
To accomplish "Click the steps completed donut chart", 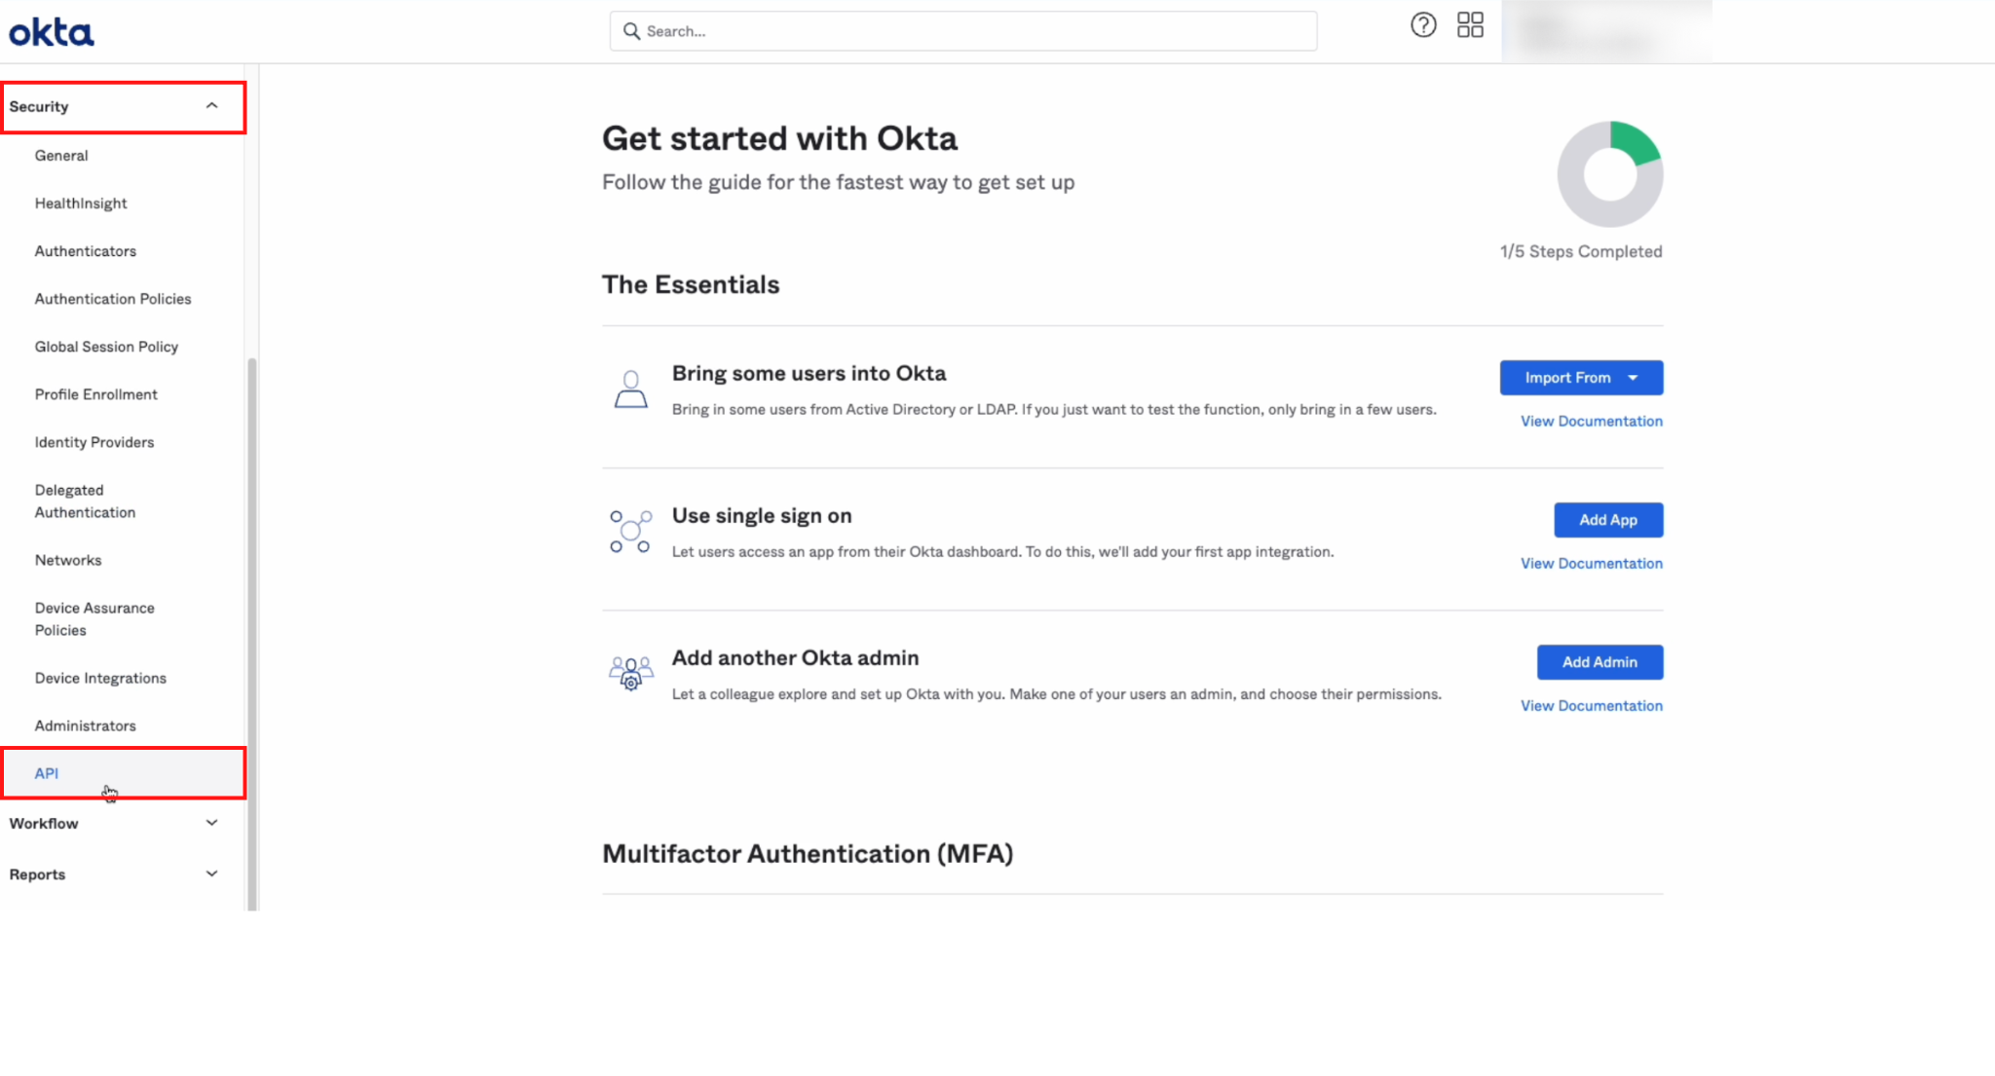I will (1609, 174).
